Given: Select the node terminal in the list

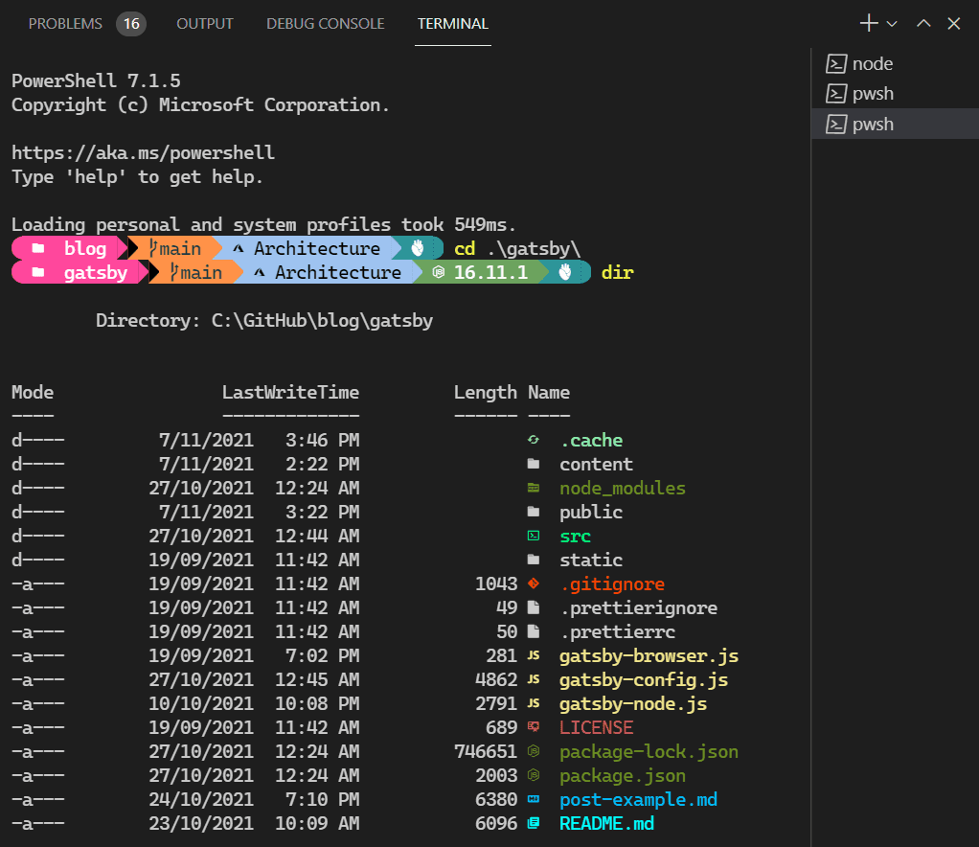Looking at the screenshot, I should (872, 64).
